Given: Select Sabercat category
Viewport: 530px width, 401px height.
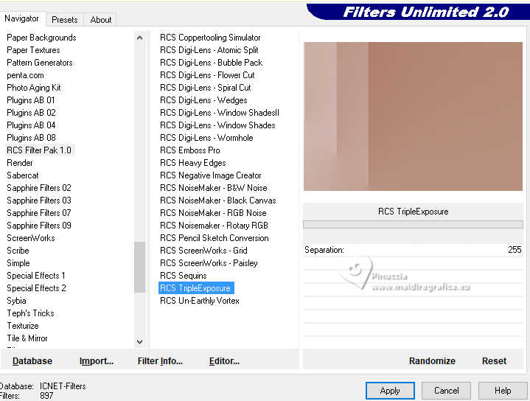Looking at the screenshot, I should click(23, 175).
